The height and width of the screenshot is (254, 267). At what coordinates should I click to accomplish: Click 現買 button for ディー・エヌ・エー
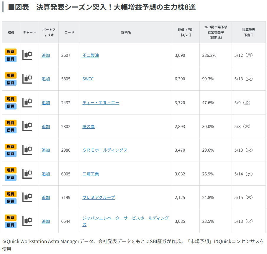click(11, 99)
